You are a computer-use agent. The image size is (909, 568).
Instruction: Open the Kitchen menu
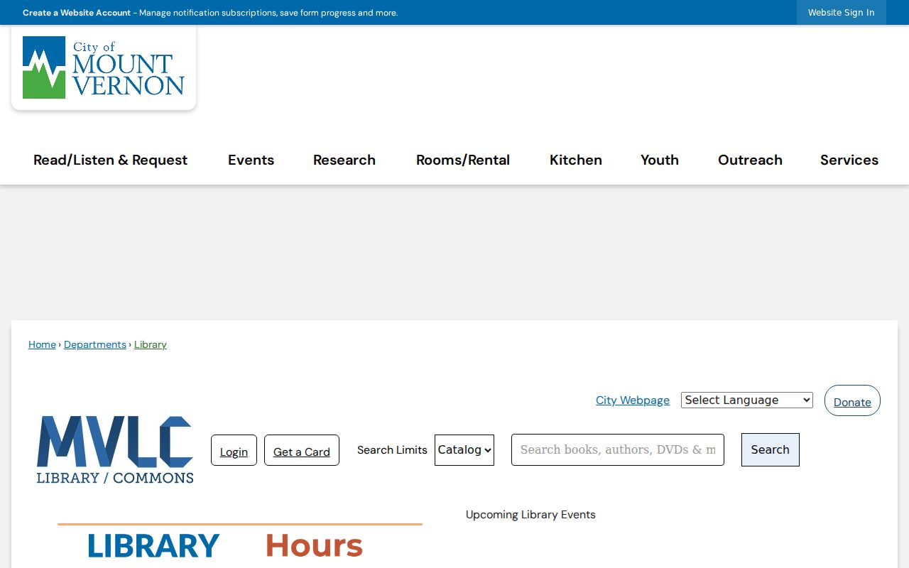[576, 160]
